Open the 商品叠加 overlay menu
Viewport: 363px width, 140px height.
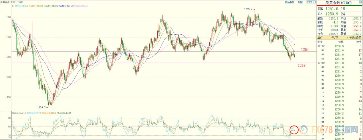pyautogui.click(x=289, y=2)
